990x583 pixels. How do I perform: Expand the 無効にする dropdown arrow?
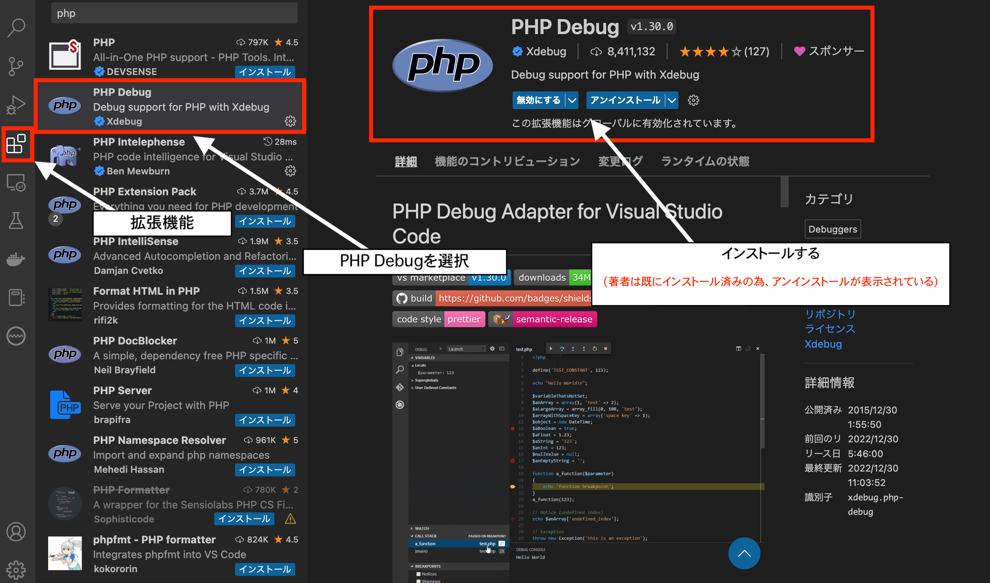(572, 100)
